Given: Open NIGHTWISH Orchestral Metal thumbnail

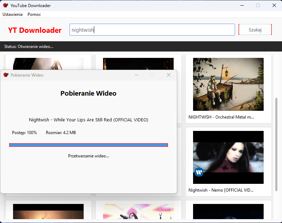Looking at the screenshot, I should tap(228, 84).
